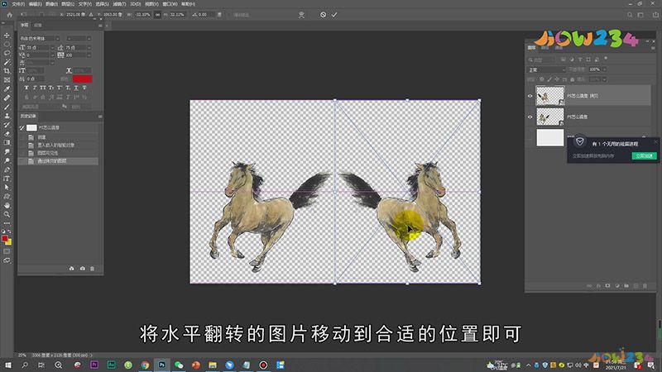Screen dimensions: 662x372
Task: Toggle visibility of the second horse layer
Action: click(530, 117)
